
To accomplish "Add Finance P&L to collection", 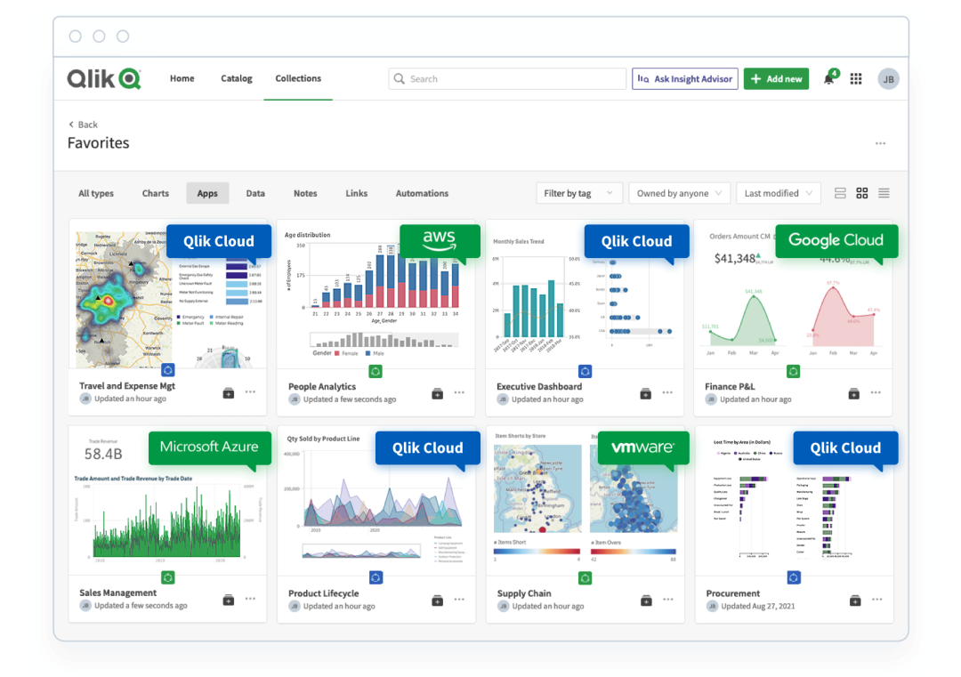I will pyautogui.click(x=853, y=393).
